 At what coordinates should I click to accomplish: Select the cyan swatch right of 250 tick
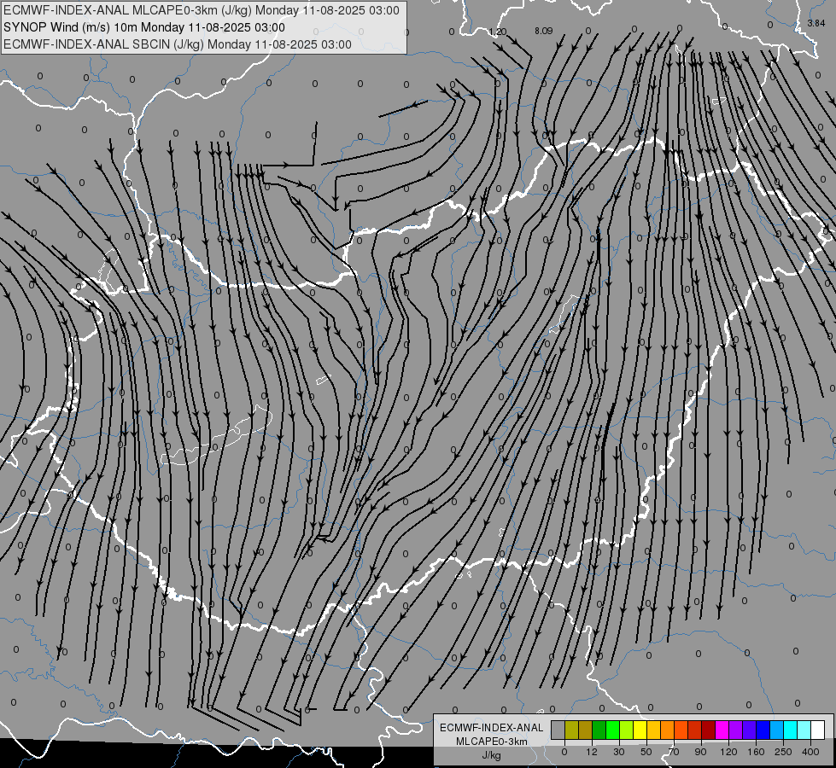[x=791, y=730]
